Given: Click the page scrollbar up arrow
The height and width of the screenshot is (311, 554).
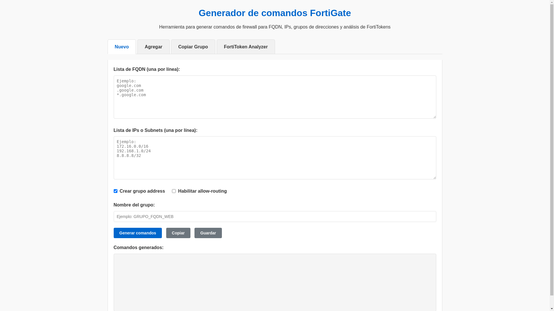Looking at the screenshot, I should pos(552,2).
